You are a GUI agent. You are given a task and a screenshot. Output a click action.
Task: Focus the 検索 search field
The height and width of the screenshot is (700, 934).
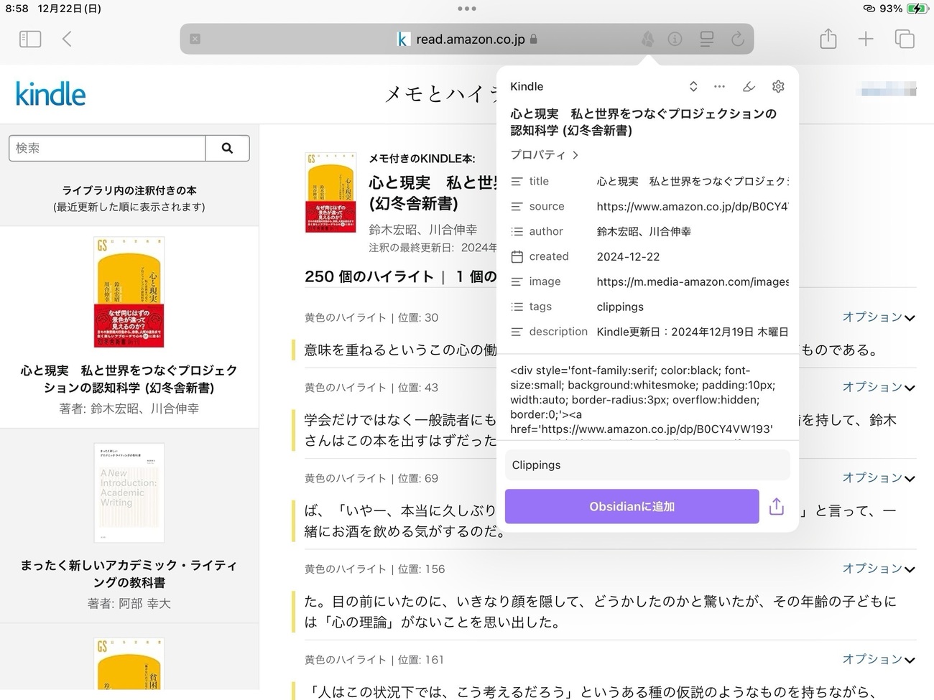[107, 148]
